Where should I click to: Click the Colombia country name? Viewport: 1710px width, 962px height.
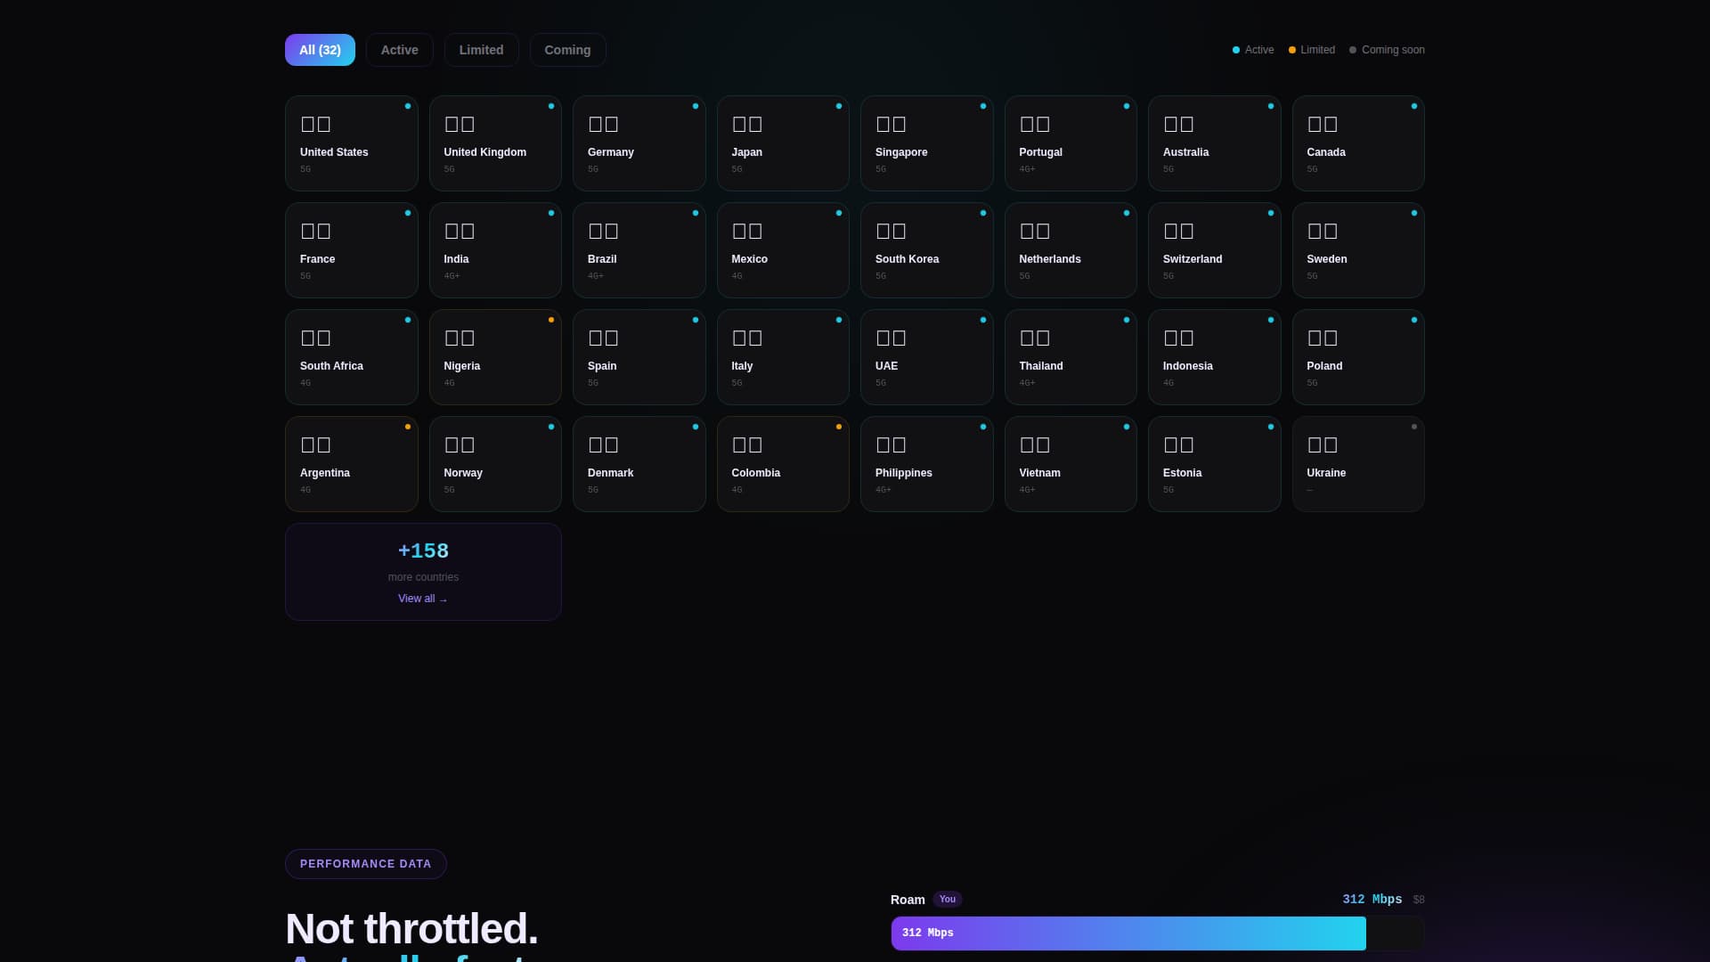click(755, 473)
